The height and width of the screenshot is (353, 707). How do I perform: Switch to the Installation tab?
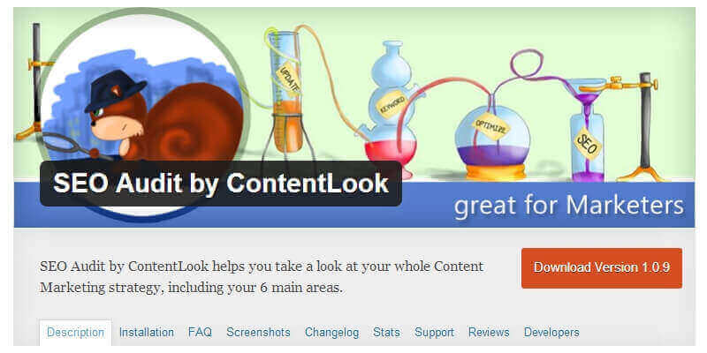(x=147, y=333)
